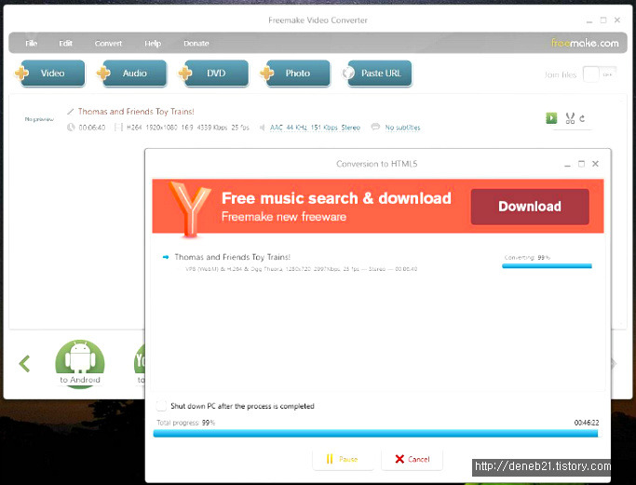Open the Convert menu
This screenshot has width=636, height=485.
[108, 43]
